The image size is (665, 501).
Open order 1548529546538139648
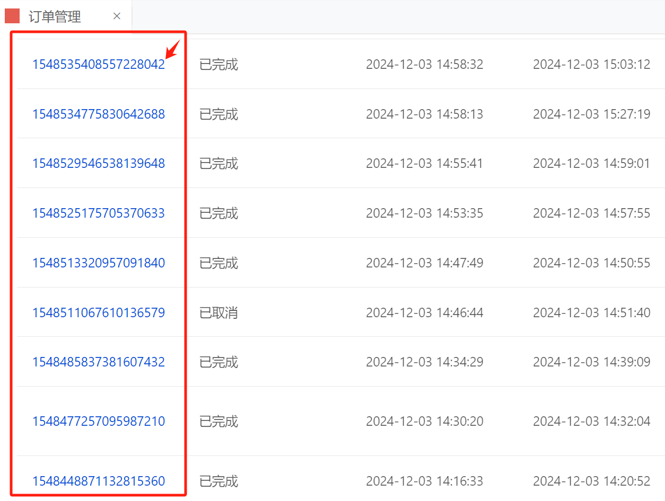pos(99,164)
